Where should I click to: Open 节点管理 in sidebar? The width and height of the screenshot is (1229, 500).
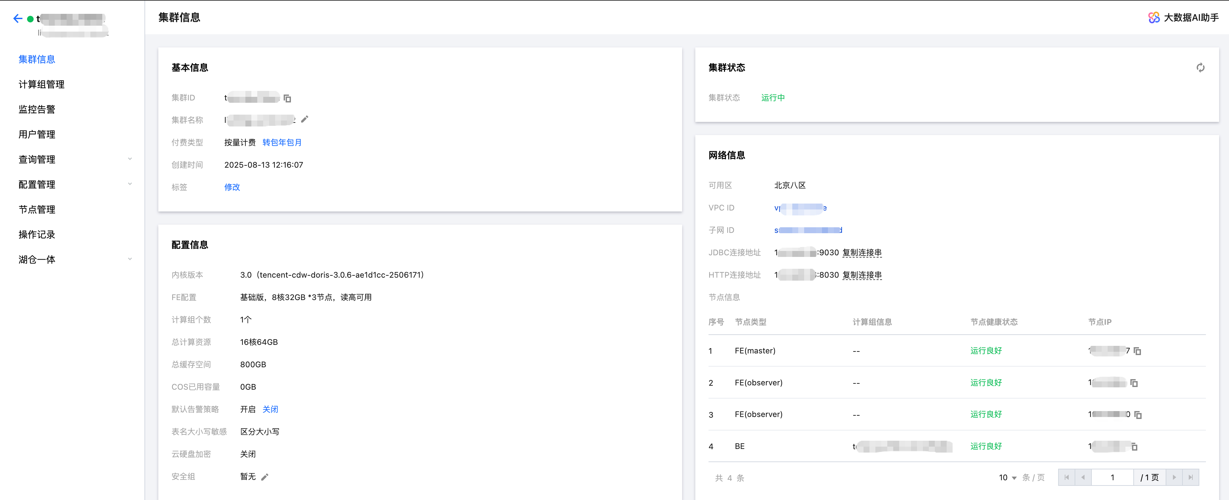pyautogui.click(x=37, y=209)
